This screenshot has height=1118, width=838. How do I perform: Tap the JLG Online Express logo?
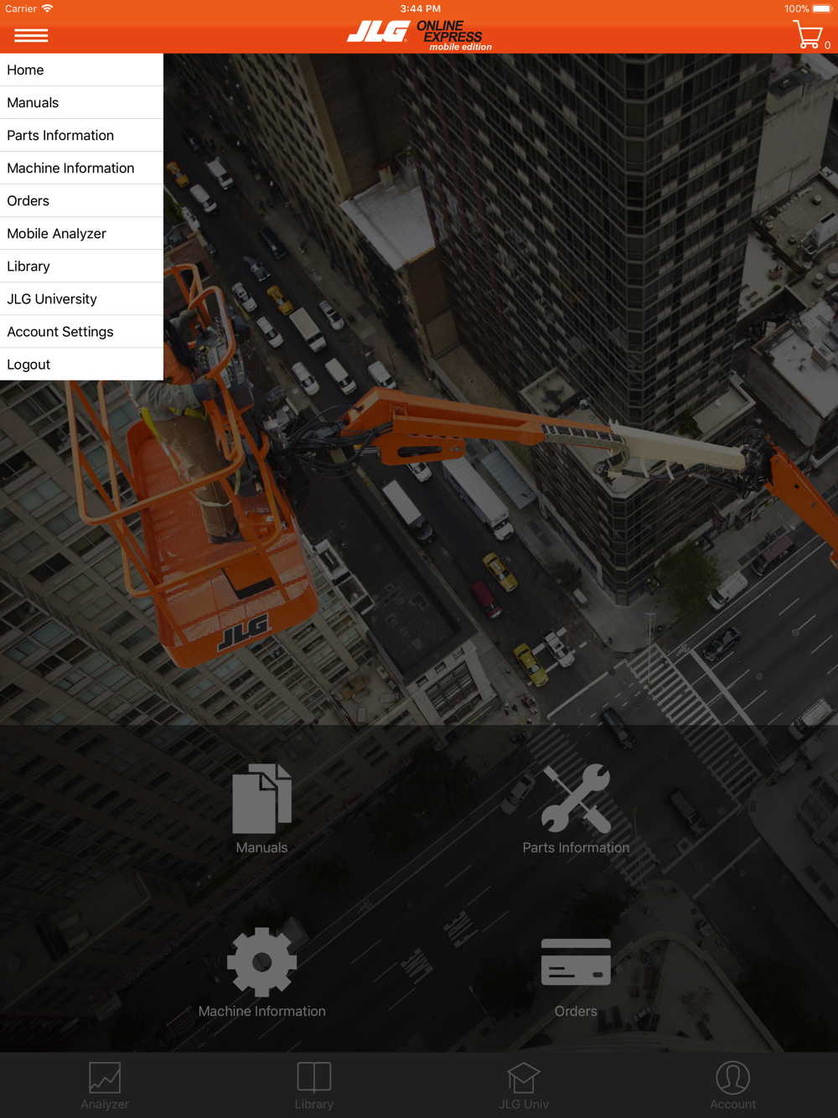tap(419, 35)
